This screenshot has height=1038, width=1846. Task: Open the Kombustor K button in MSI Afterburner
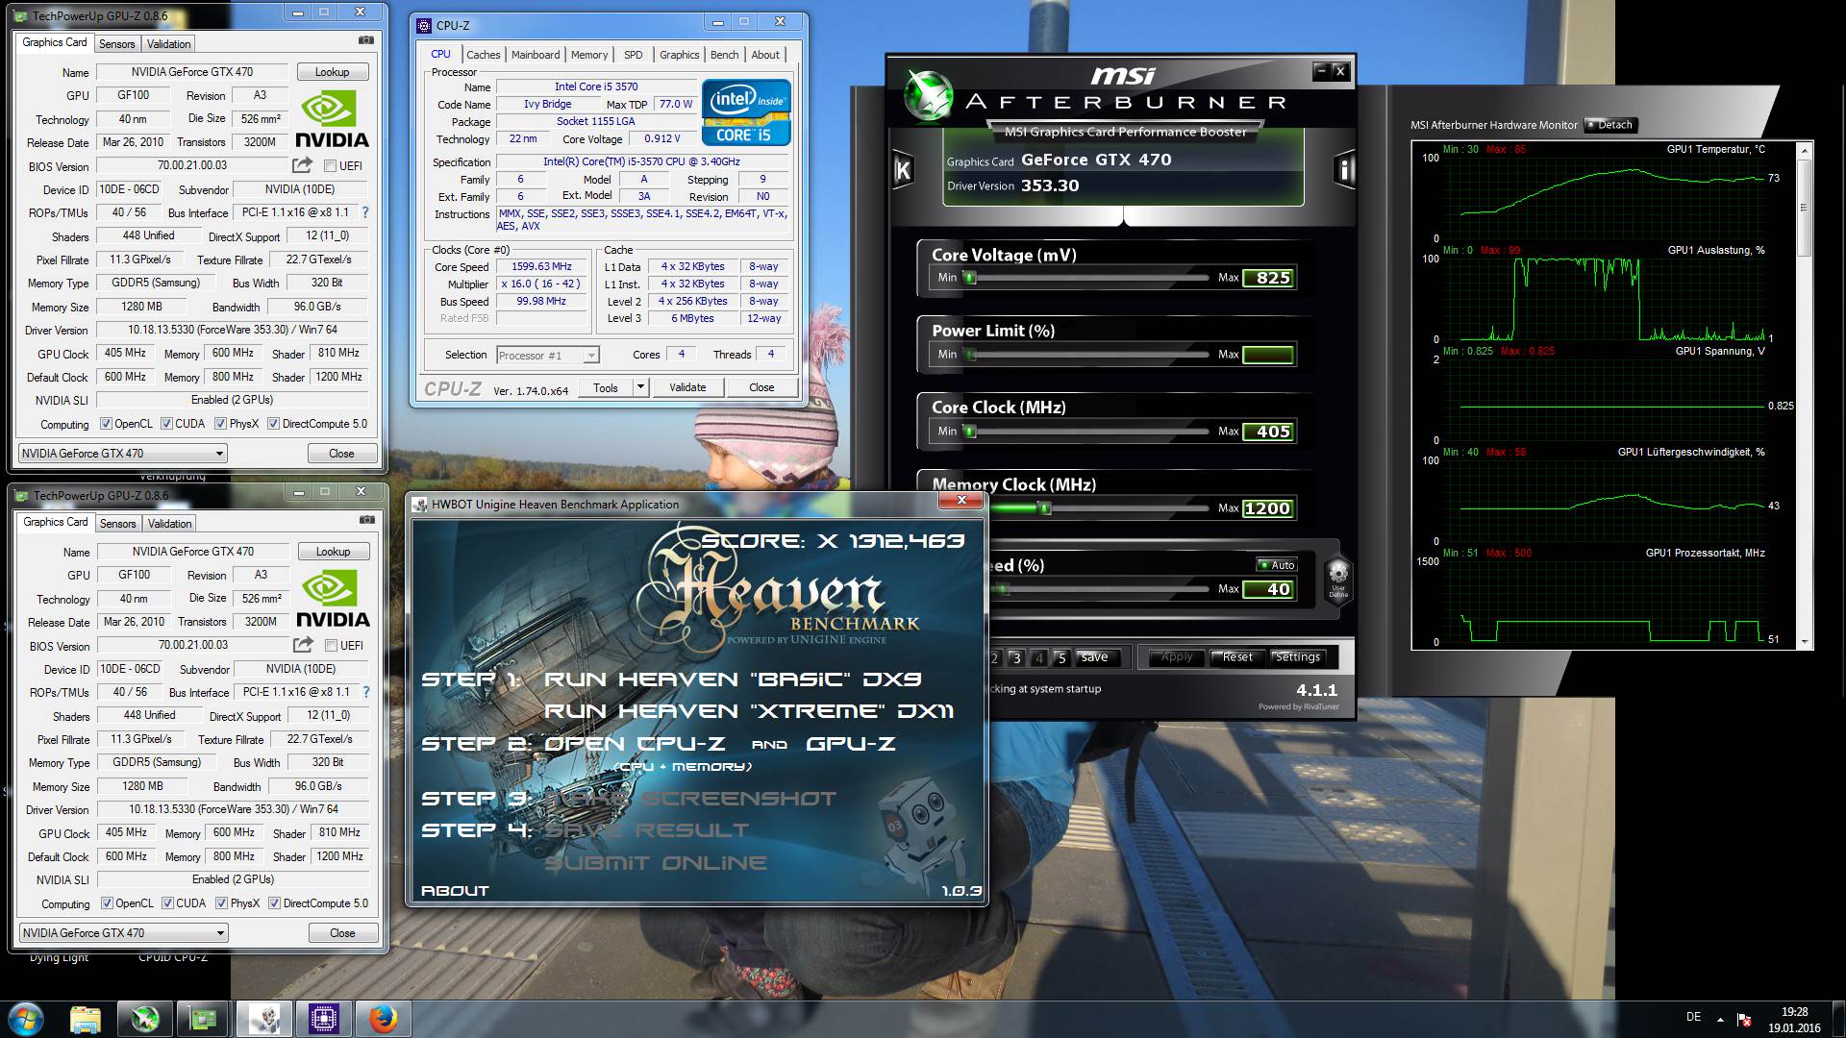click(903, 170)
